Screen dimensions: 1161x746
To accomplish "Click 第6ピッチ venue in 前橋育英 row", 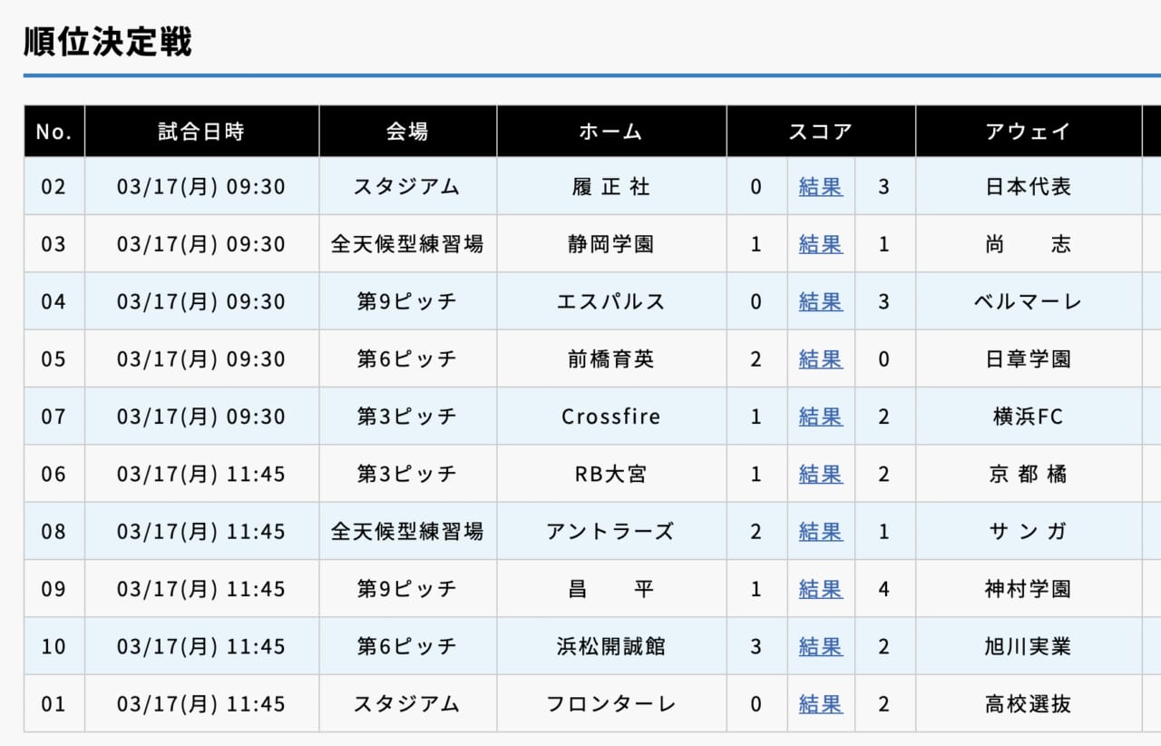I will tap(407, 359).
